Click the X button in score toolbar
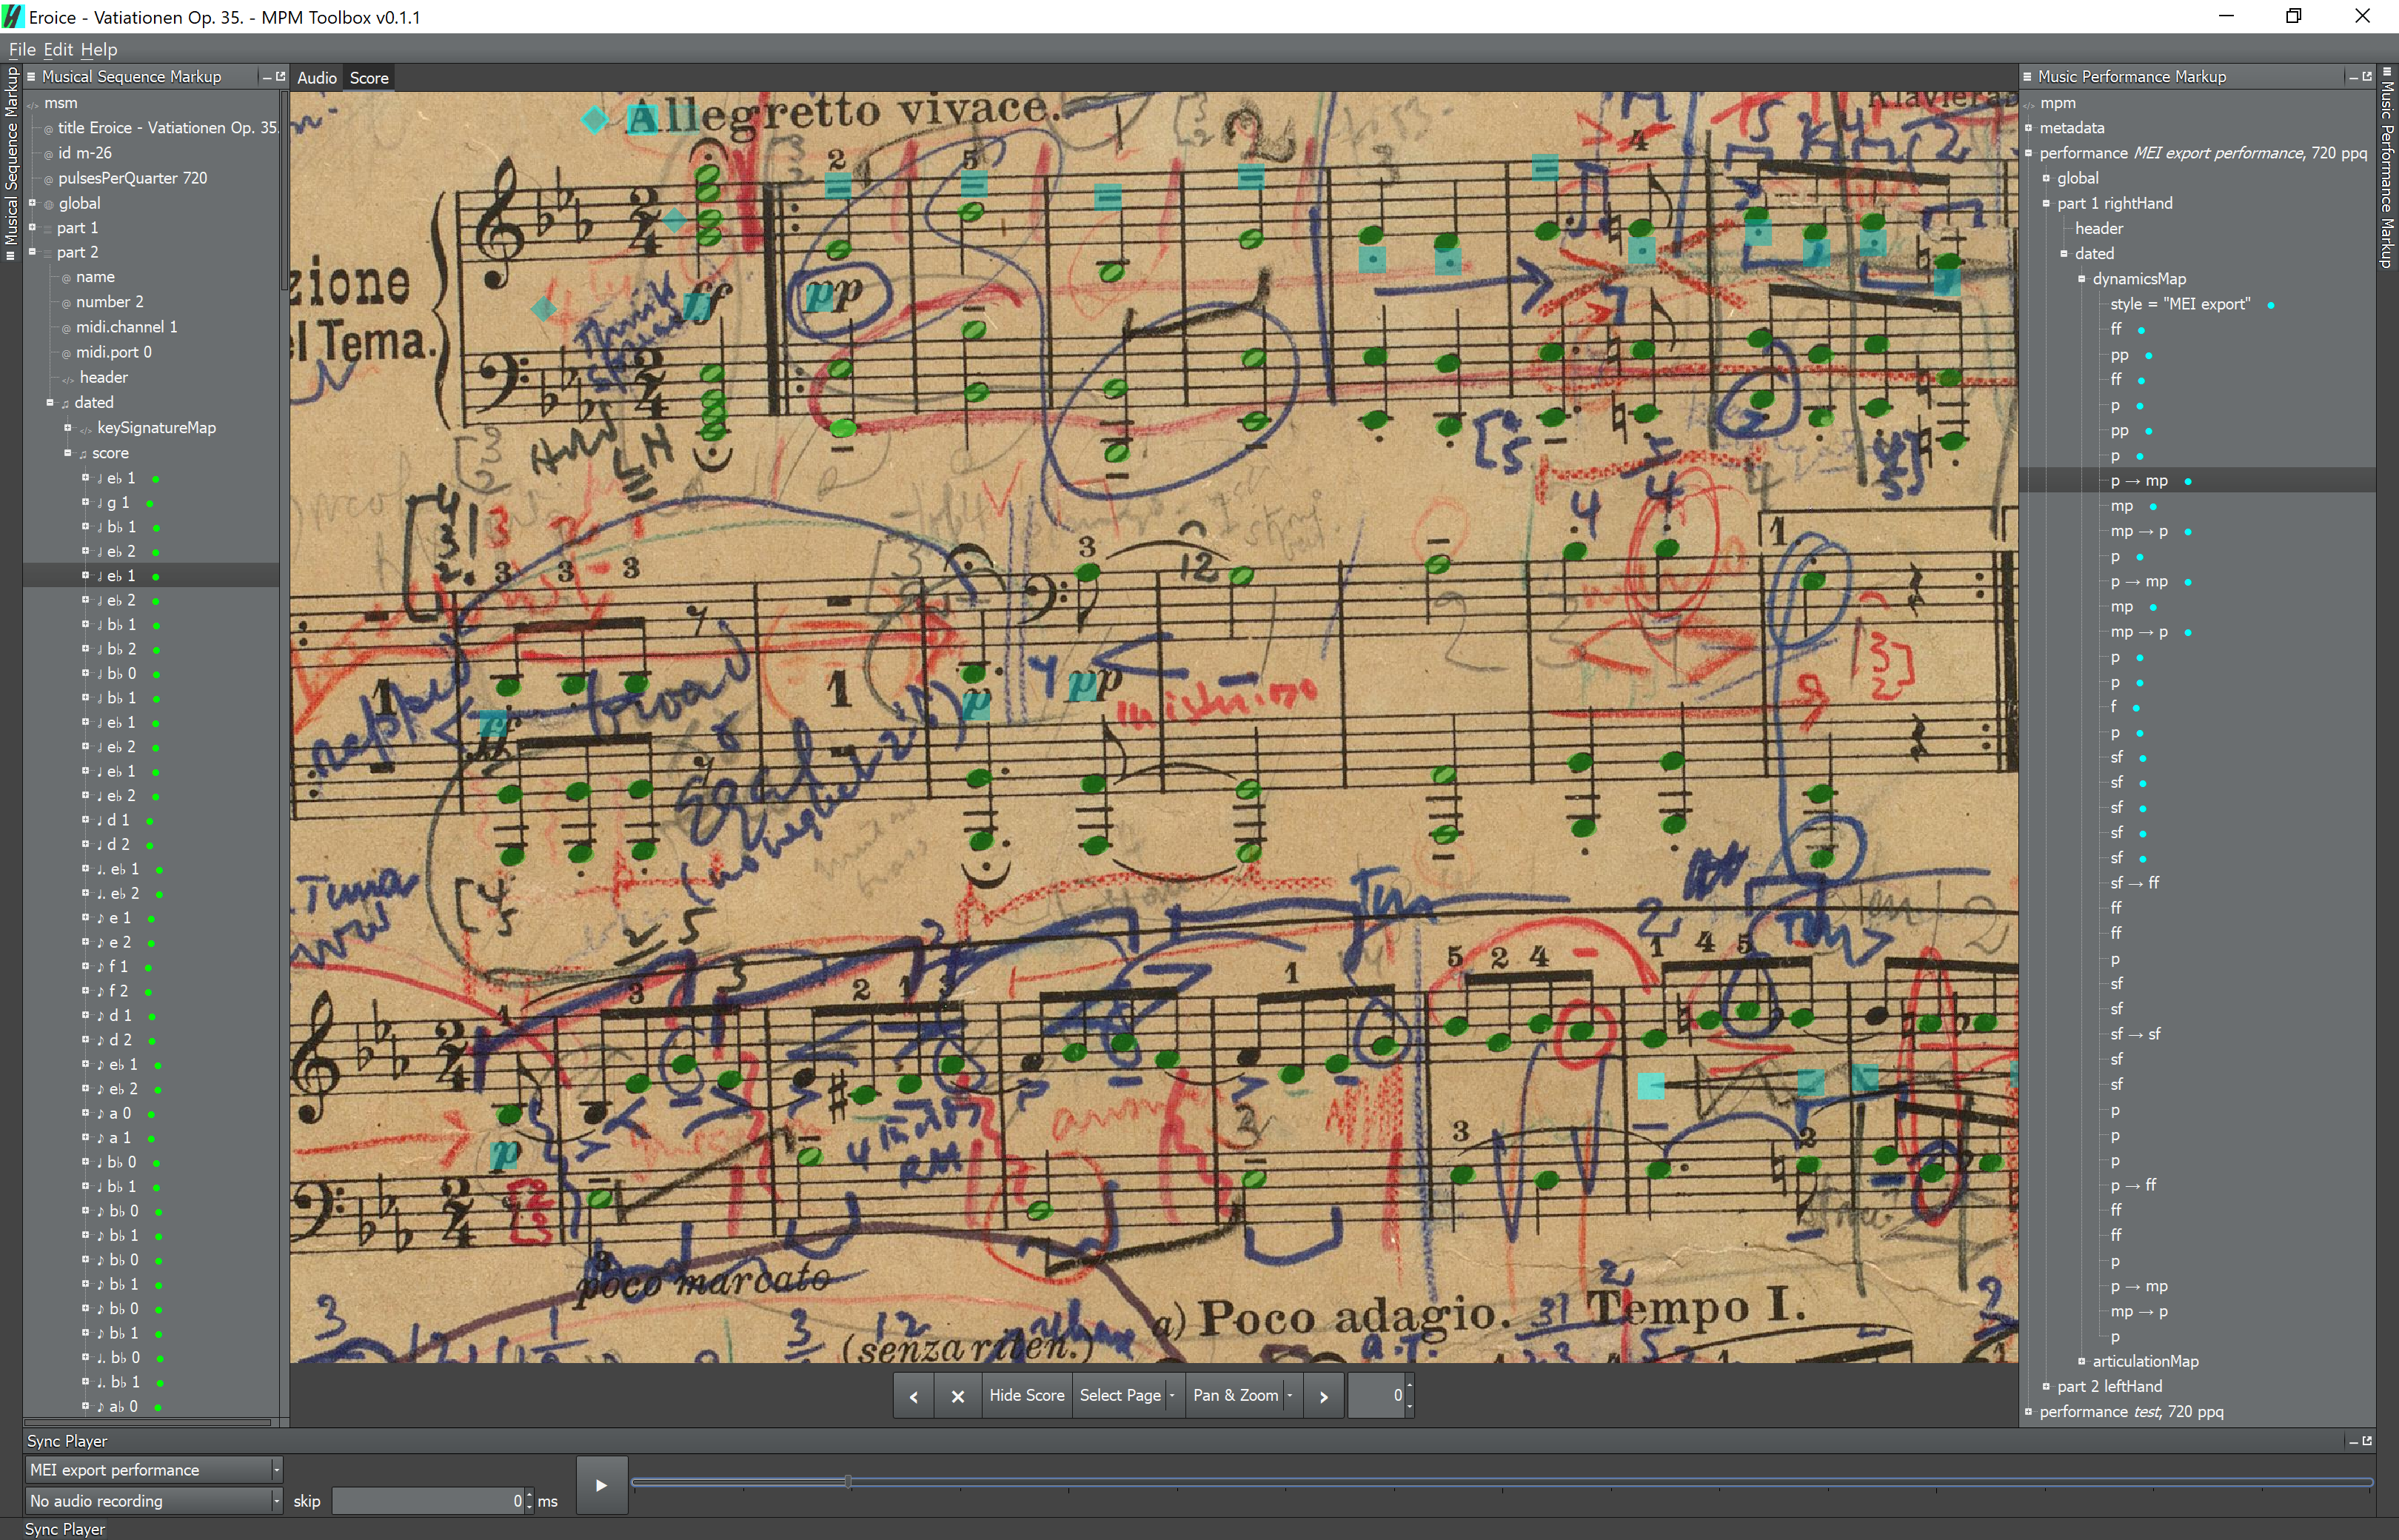Screen dimensions: 2399x1540 (x=957, y=1396)
